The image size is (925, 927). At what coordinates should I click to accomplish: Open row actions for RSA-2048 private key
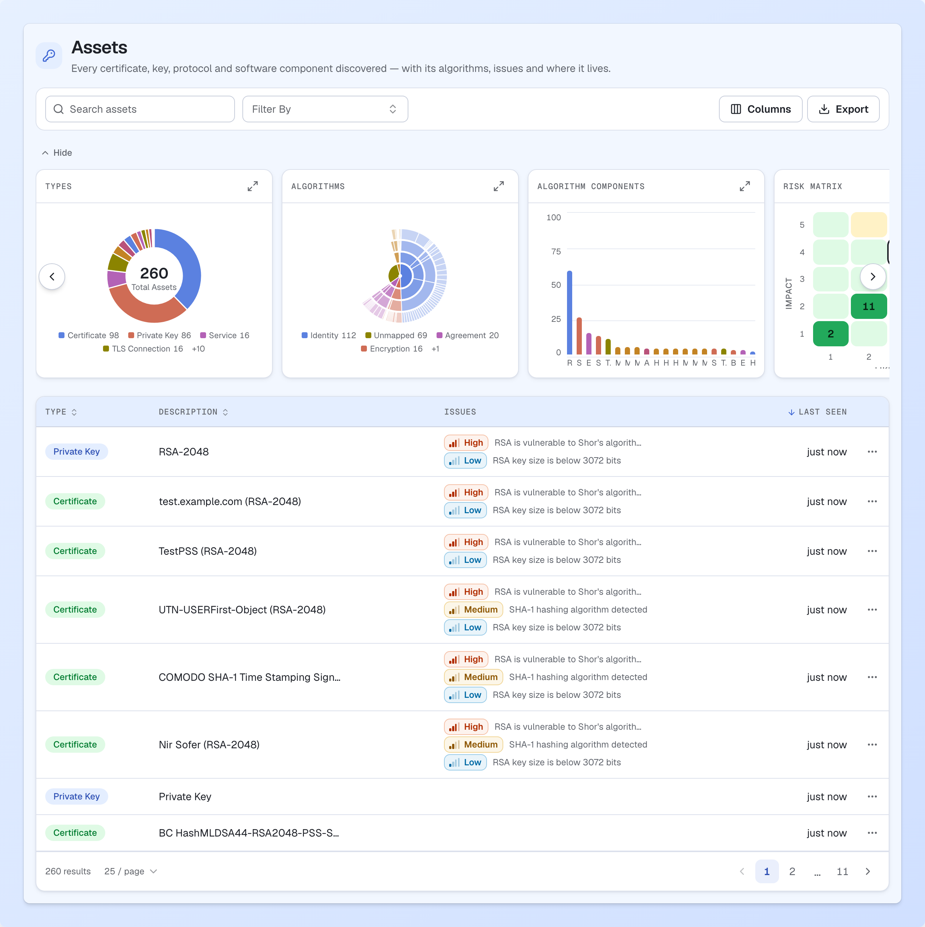click(872, 452)
